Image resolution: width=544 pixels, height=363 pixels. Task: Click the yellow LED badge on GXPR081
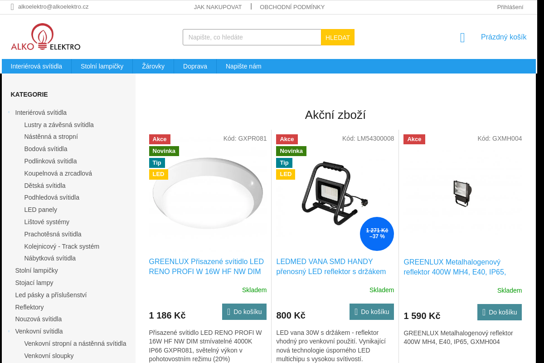click(x=159, y=174)
